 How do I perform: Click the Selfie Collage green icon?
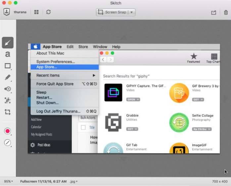coord(179,123)
